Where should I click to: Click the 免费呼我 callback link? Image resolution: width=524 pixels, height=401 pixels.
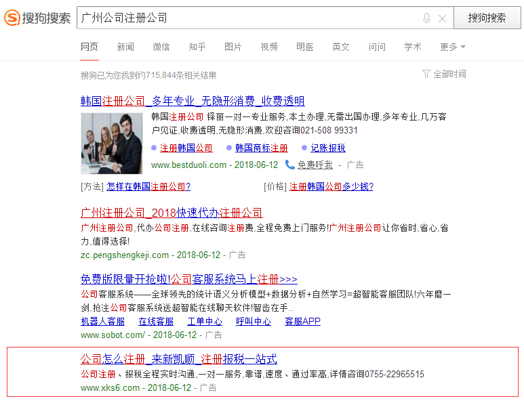point(315,165)
